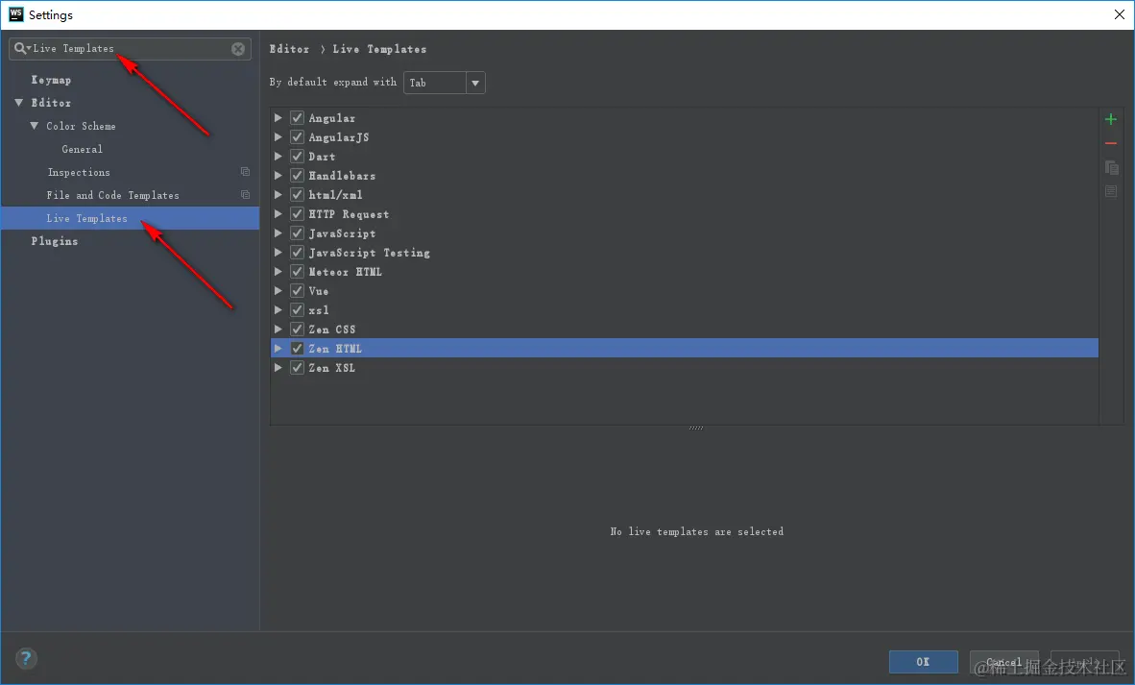Expand the AngularJS template group
This screenshot has width=1135, height=685.
pyautogui.click(x=278, y=136)
